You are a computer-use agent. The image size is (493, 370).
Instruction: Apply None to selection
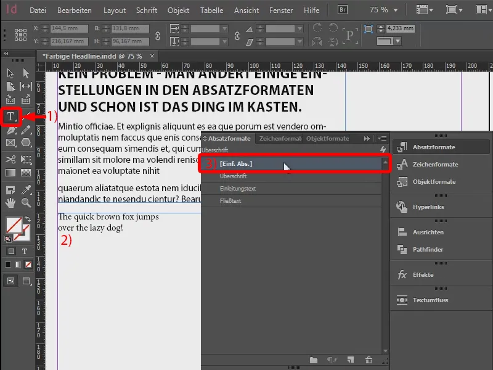pos(28,265)
